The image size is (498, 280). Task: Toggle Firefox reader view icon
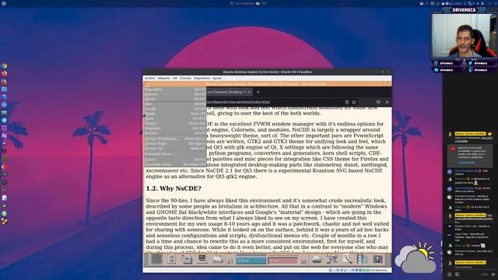coord(347,102)
